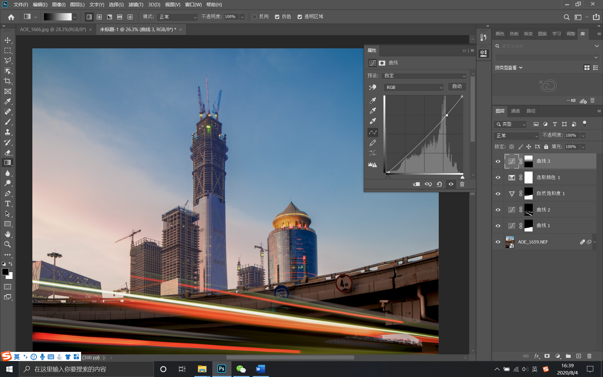Switch to the 通道 tab
Screen dimensions: 603x377
515,111
